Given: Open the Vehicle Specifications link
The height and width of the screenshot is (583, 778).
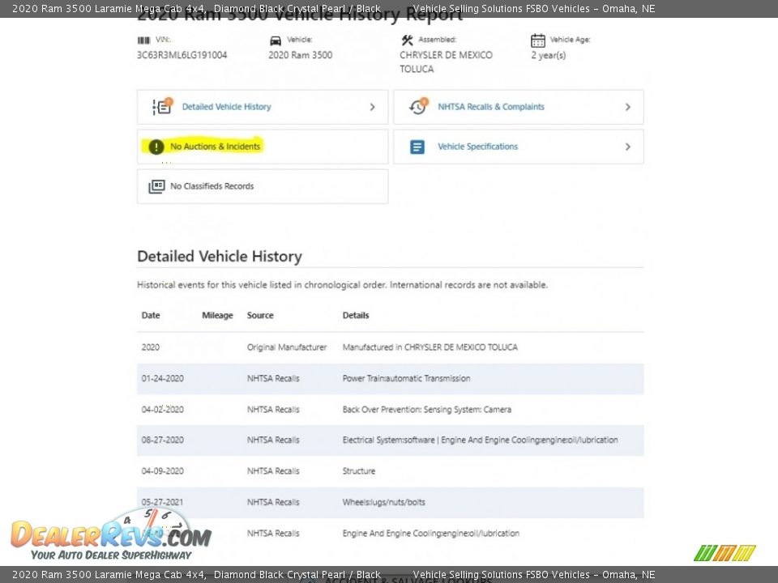Looking at the screenshot, I should tap(478, 147).
